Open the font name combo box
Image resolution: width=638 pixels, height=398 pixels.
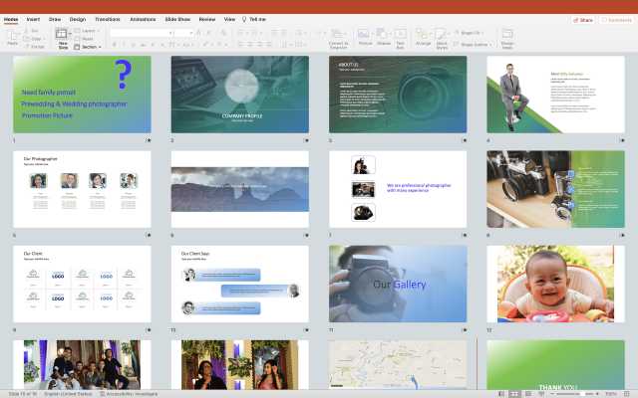140,32
